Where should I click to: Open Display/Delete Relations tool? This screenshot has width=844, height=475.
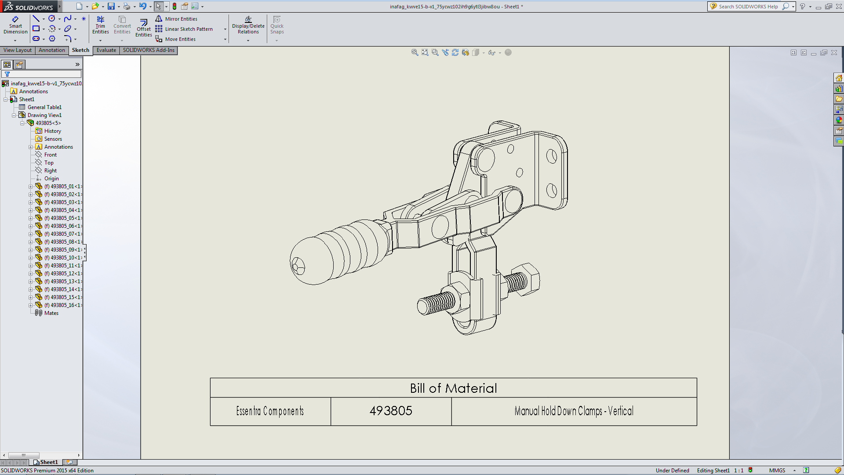tap(248, 25)
